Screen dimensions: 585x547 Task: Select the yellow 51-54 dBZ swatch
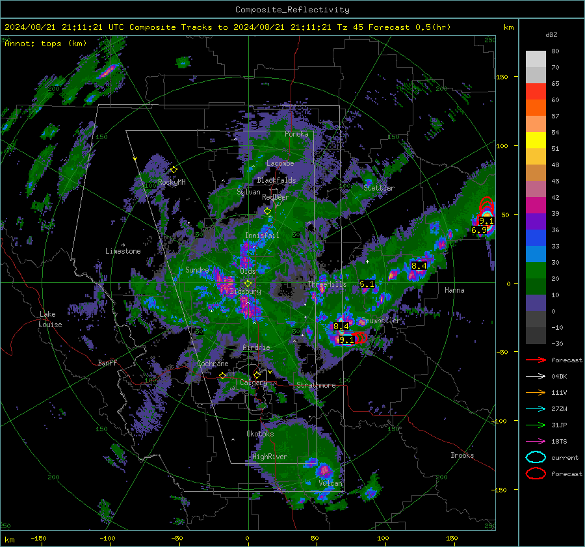pyautogui.click(x=536, y=140)
